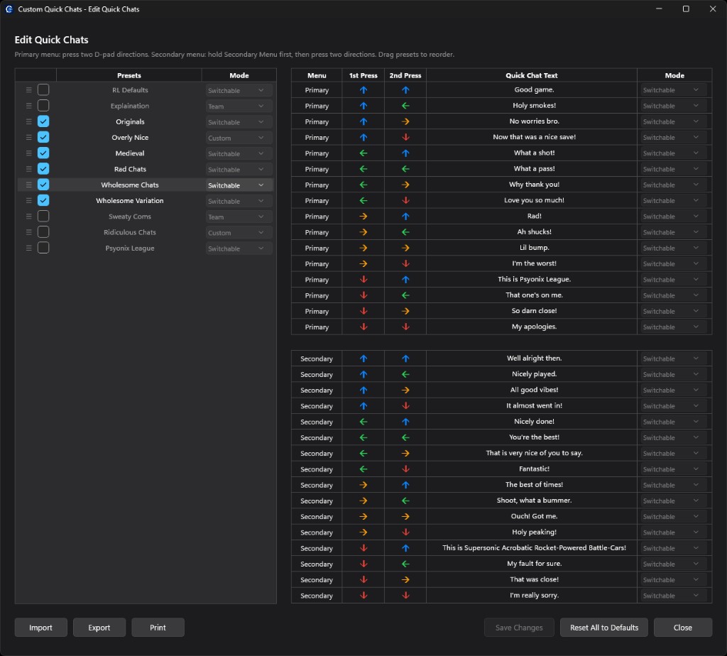The image size is (727, 656).
Task: Click Reset All to Defaults
Action: pos(603,628)
